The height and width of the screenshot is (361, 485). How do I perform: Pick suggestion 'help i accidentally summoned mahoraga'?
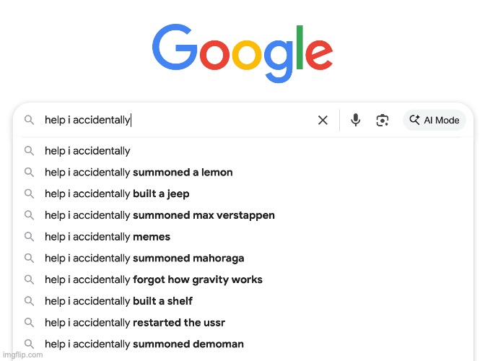(x=243, y=258)
